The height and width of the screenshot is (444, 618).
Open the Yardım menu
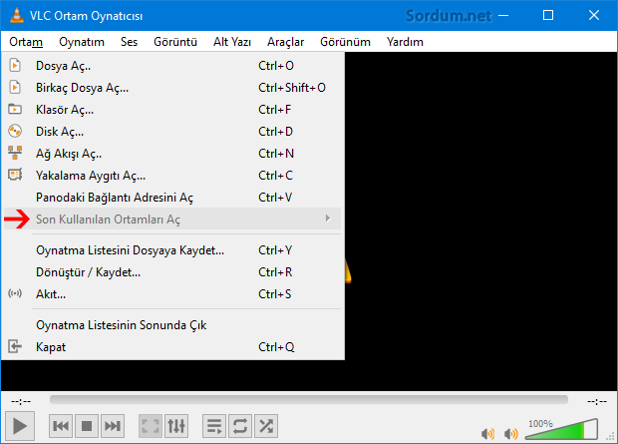pos(405,42)
